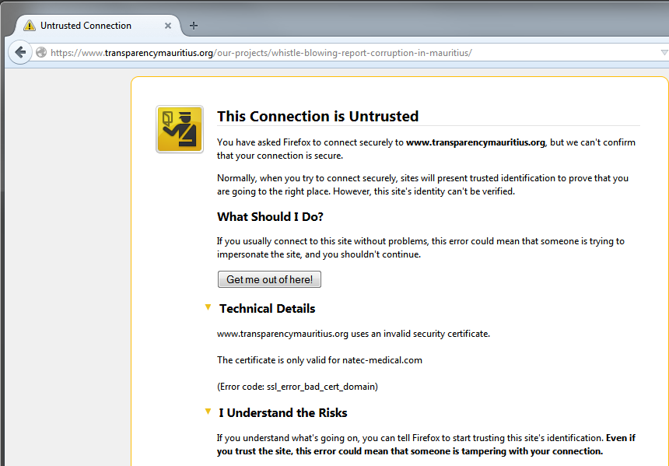Close the Untrusted Connection tab
This screenshot has width=669, height=466.
tap(168, 26)
